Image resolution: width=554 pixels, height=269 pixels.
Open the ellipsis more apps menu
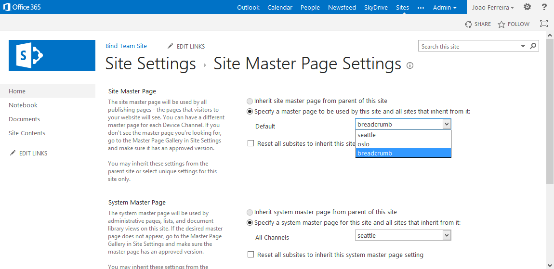421,7
